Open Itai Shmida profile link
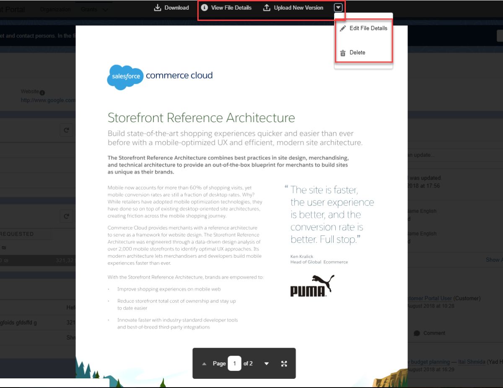Image resolution: width=503 pixels, height=388 pixels. click(x=472, y=362)
